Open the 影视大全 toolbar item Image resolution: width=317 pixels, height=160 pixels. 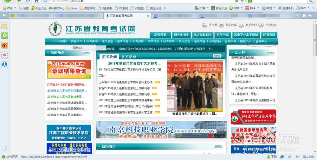pos(219,8)
